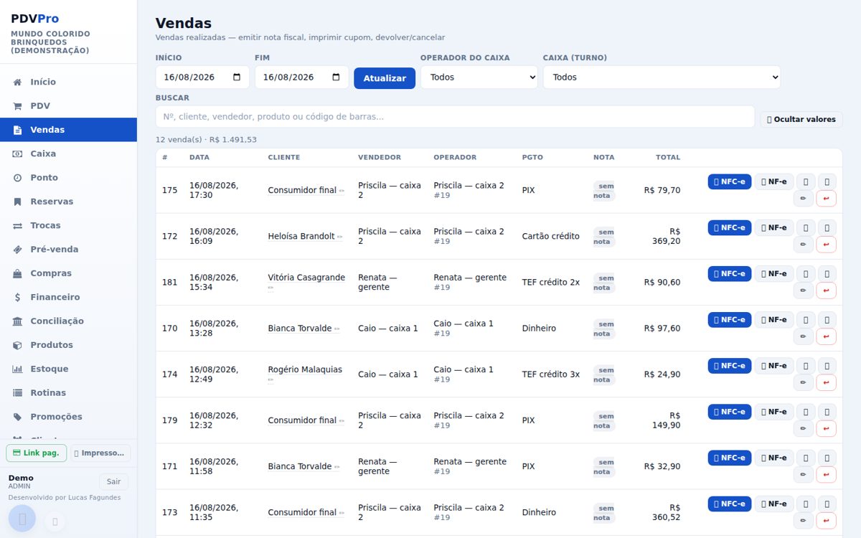Image resolution: width=861 pixels, height=538 pixels.
Task: Click the Atualizar button
Action: (x=385, y=78)
